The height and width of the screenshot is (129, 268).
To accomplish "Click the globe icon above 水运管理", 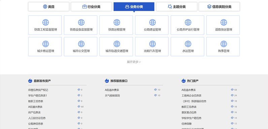I will pos(188,44).
